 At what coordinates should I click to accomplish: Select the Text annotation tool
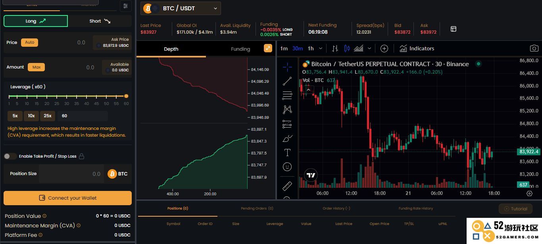(x=287, y=152)
